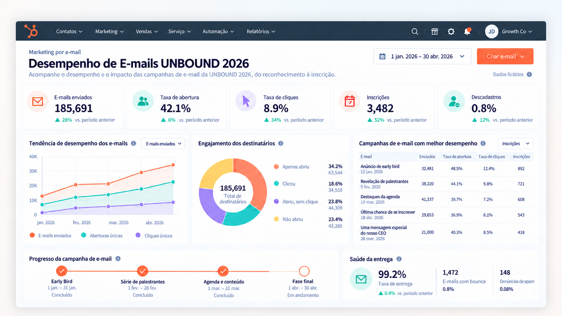Viewport: 562px width, 316px height.
Task: Open the Anúncio de early bird campaign
Action: [x=380, y=166]
